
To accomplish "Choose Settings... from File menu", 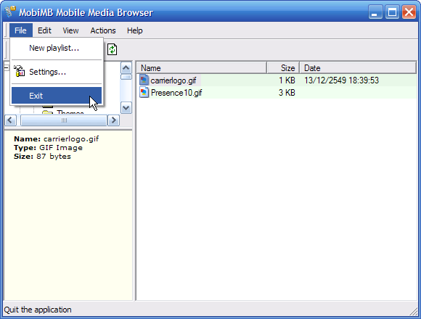I will coord(57,72).
